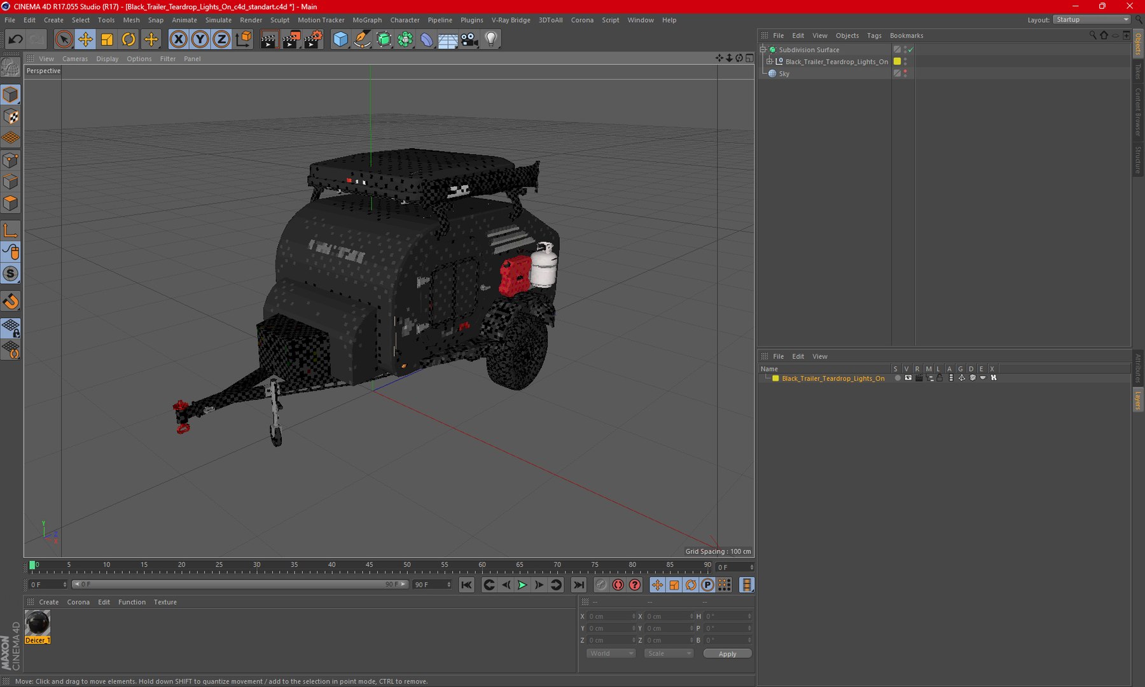The width and height of the screenshot is (1145, 687).
Task: Click yellow swatch of Black_Trailer layer
Action: pyautogui.click(x=775, y=378)
